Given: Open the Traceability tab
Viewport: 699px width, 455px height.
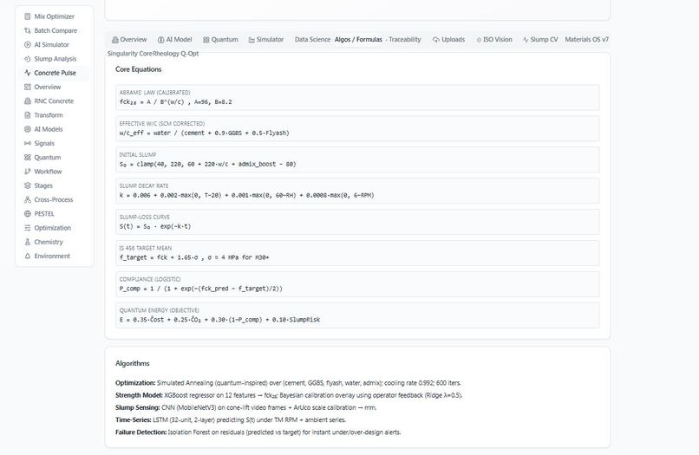Looking at the screenshot, I should [x=403, y=40].
